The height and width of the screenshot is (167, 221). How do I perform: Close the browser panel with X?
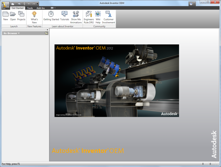(47, 30)
